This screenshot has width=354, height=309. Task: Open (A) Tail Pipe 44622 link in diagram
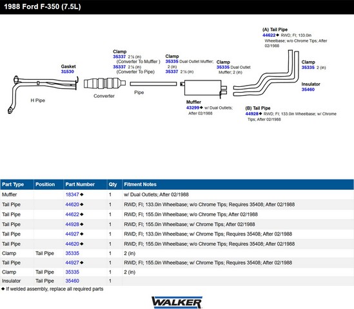(269, 35)
